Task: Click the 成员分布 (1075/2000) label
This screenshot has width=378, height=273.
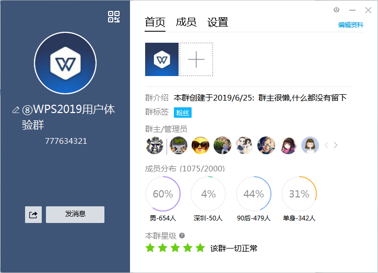Action: point(185,169)
